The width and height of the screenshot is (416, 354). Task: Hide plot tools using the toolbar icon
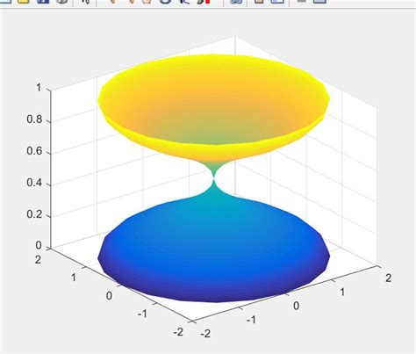tap(301, 1)
